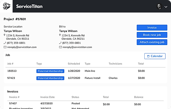The image size is (171, 109).
Task: Click the Service Location phone icon
Action: (x=5, y=43)
